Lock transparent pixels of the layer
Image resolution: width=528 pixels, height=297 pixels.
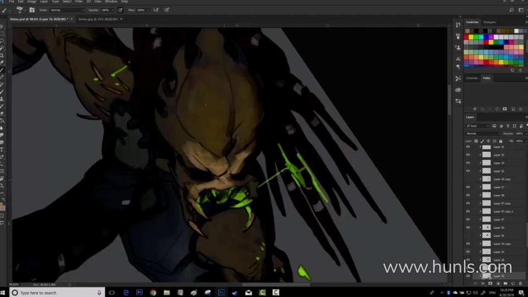(x=476, y=141)
